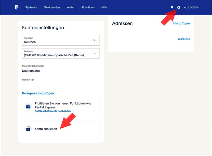Screen dimensions: 212x156
Task: Click the chevron in the Zeitzone field
Action: point(95,53)
